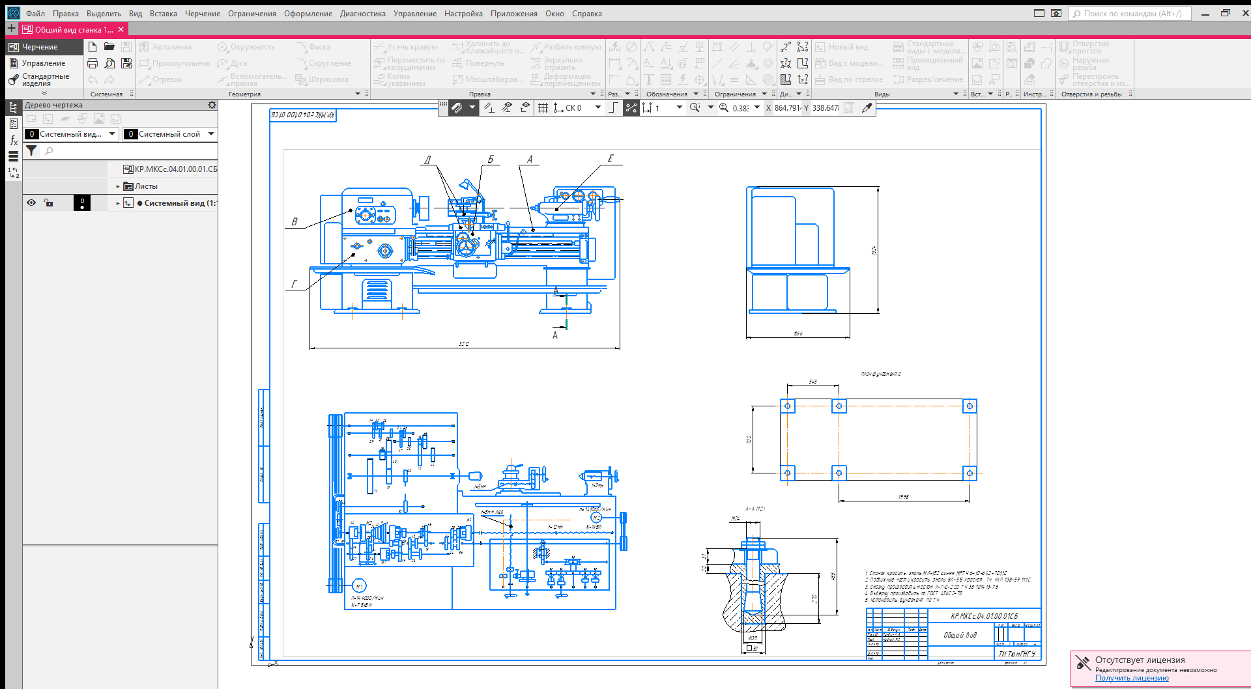Select the eyedropper tool in the quick toolbar

click(x=867, y=108)
